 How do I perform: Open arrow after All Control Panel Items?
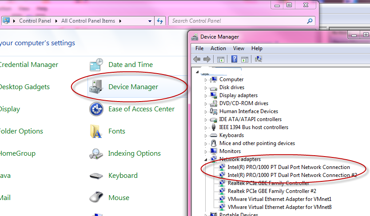[120, 21]
